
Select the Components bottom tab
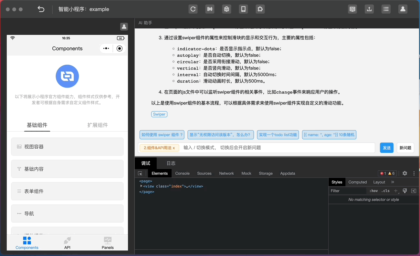[27, 243]
